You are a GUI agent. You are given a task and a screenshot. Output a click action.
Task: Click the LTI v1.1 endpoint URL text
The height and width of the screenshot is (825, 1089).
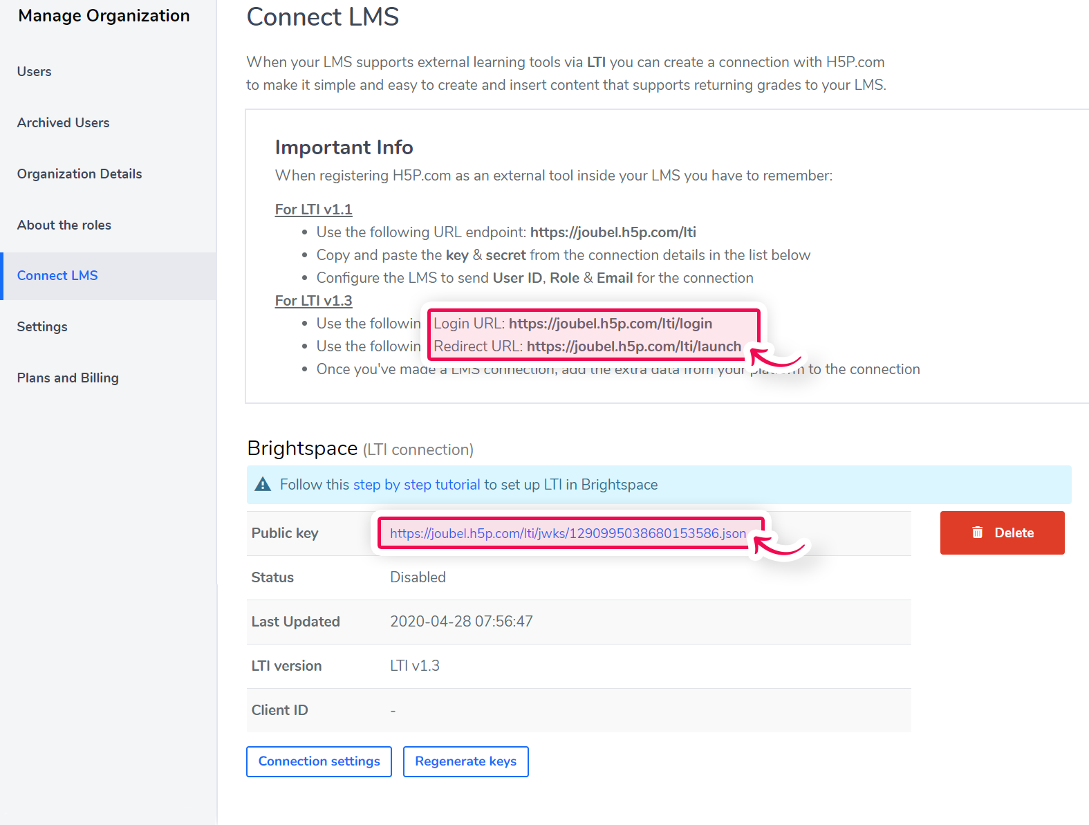pos(613,232)
